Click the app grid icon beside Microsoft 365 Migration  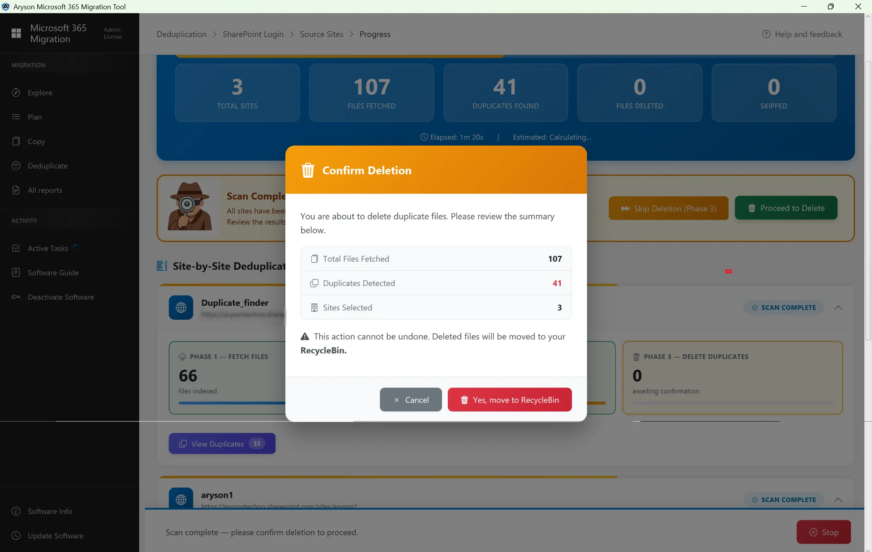coord(16,33)
